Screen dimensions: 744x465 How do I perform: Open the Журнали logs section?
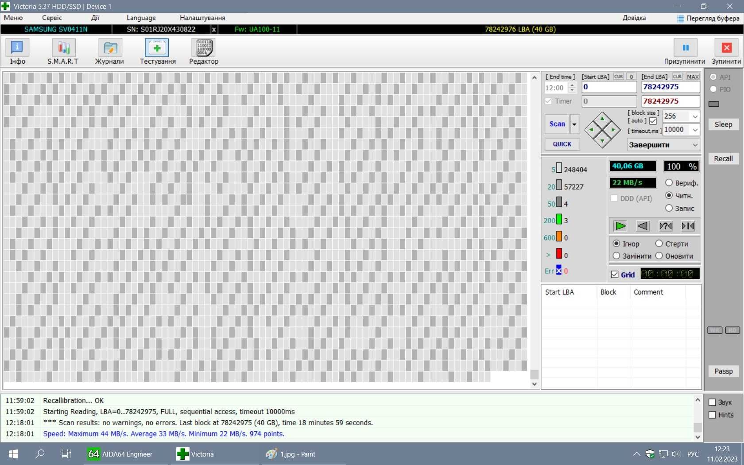109,52
